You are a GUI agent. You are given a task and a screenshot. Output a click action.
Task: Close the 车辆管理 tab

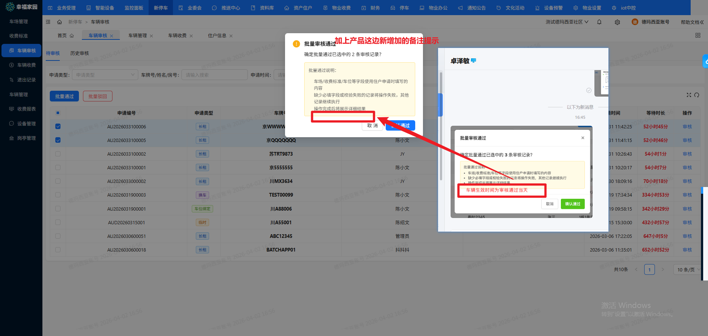click(x=151, y=36)
